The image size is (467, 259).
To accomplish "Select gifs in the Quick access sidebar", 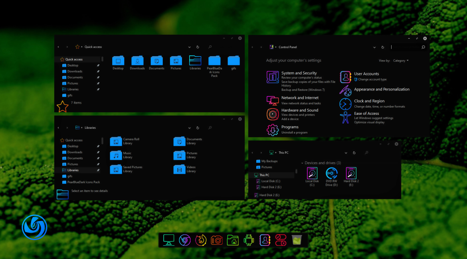I will 70,95.
